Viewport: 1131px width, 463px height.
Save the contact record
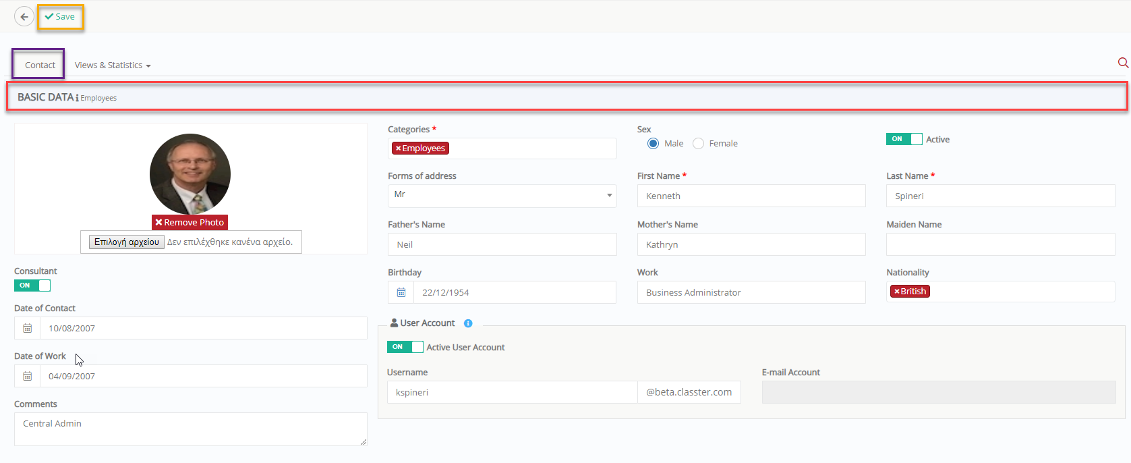click(60, 17)
